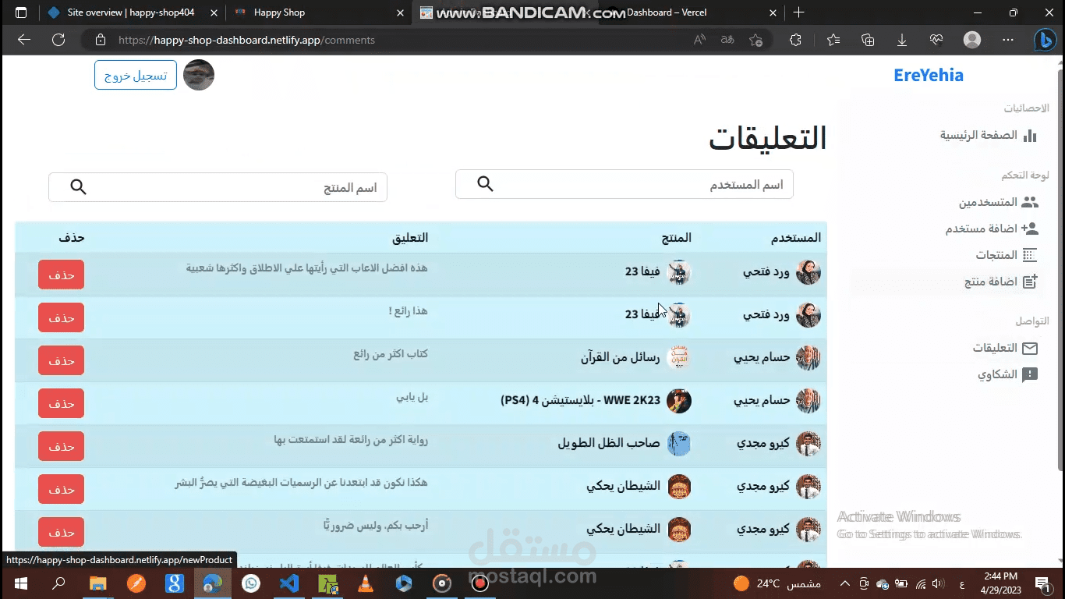
Task: Click the التعليق column header
Action: click(410, 237)
